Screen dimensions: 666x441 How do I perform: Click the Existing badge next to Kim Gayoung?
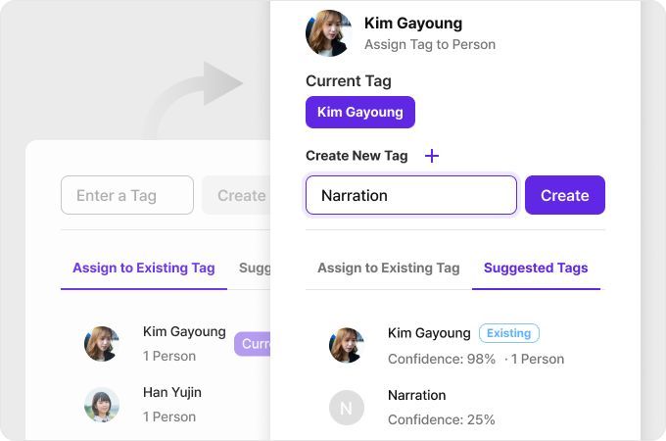508,333
